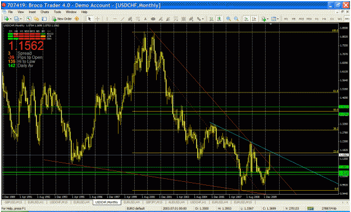Open the Charts menu

pyautogui.click(x=45, y=12)
